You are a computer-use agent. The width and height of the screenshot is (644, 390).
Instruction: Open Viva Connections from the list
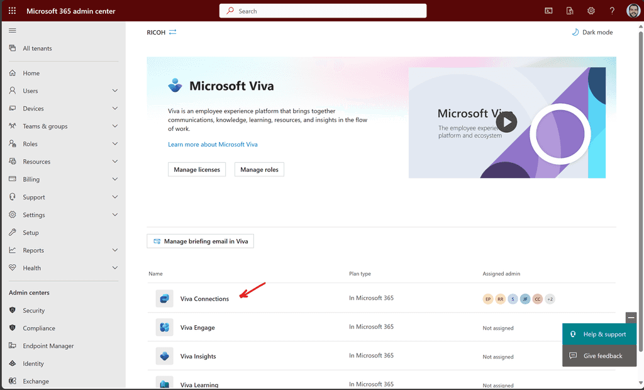click(x=204, y=299)
